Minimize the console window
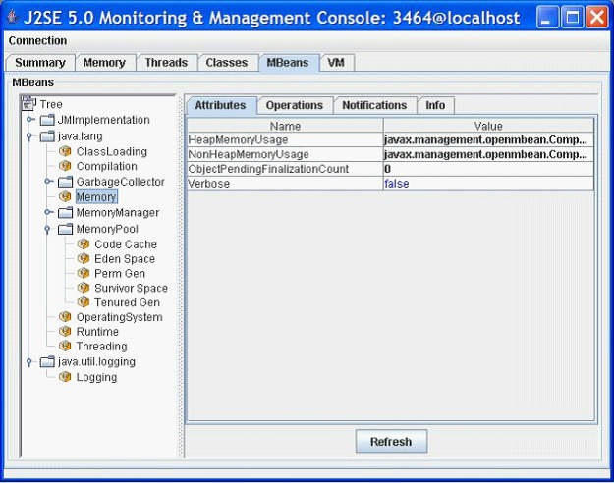 (547, 18)
